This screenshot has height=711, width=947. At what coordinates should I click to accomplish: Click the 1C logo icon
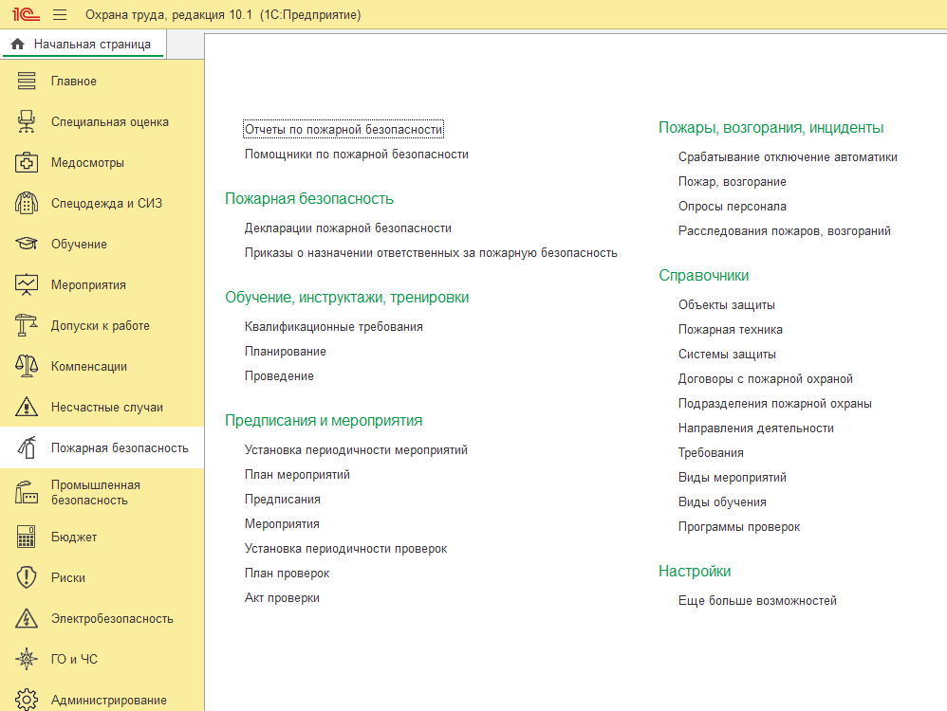click(26, 14)
